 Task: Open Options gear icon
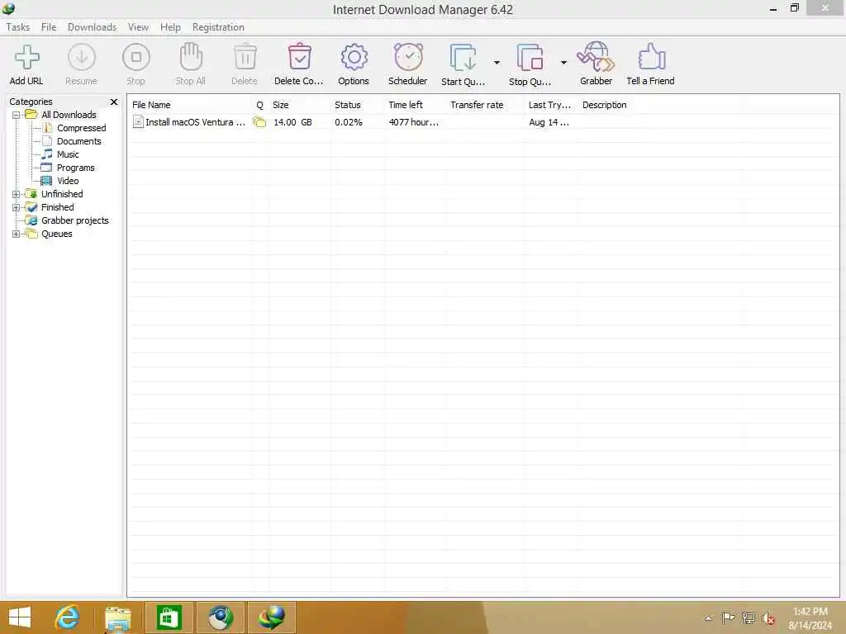(354, 58)
